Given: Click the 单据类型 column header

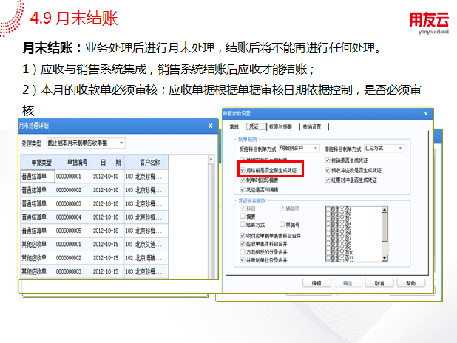Looking at the screenshot, I should 38,163.
